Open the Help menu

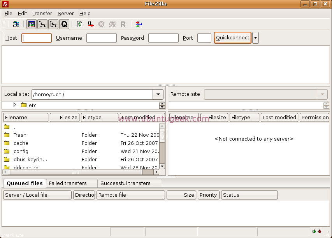pos(85,13)
